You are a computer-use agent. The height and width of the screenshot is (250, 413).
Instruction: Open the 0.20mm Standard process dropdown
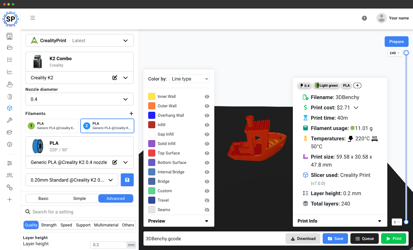click(x=72, y=180)
